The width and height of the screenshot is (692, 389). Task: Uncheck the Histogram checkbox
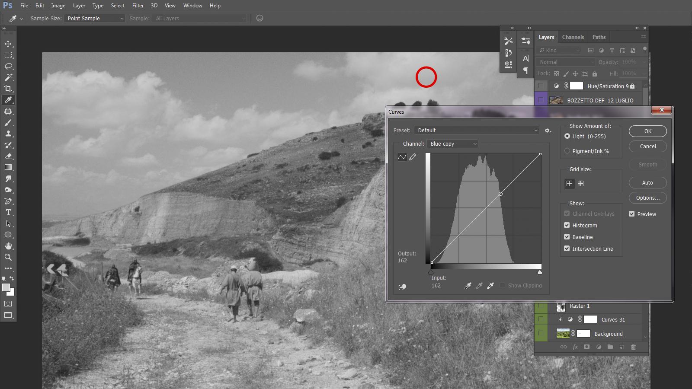point(567,225)
